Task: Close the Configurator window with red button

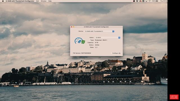Action: [x=71, y=27]
